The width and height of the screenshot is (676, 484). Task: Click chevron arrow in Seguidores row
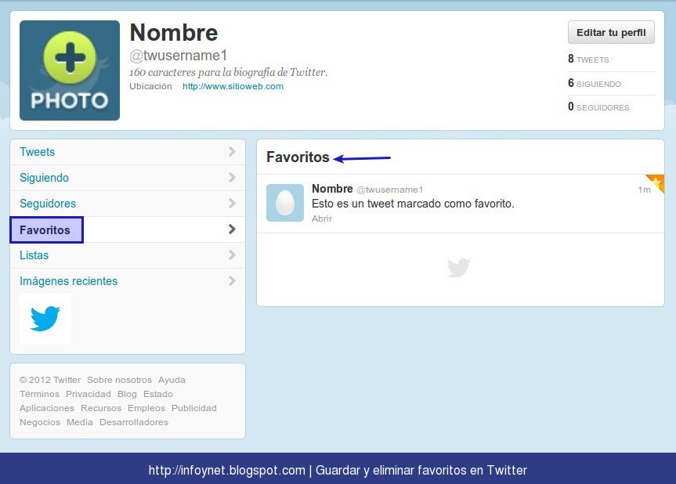point(232,204)
